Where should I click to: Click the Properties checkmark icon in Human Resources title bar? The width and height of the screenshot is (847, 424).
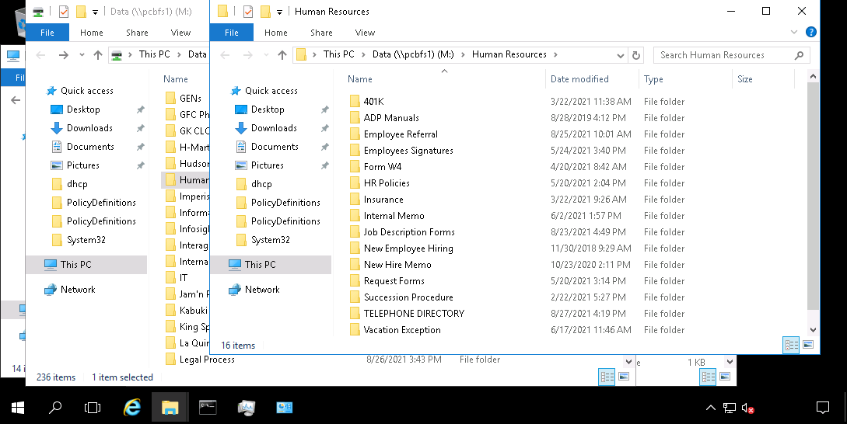click(x=248, y=12)
